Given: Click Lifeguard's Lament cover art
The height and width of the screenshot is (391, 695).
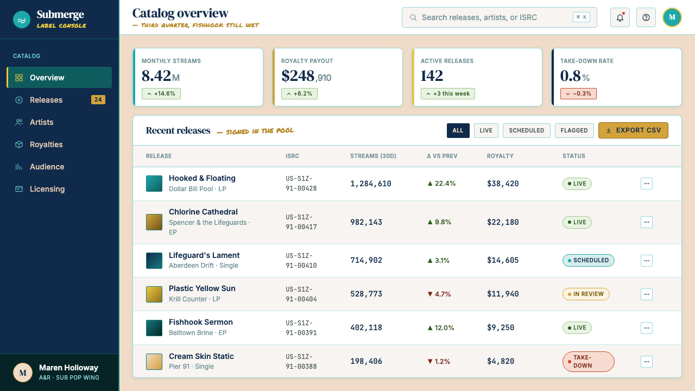Looking at the screenshot, I should 154,261.
